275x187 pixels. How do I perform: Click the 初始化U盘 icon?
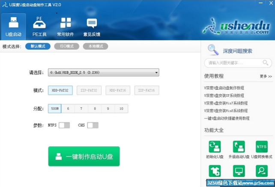pos(215,147)
